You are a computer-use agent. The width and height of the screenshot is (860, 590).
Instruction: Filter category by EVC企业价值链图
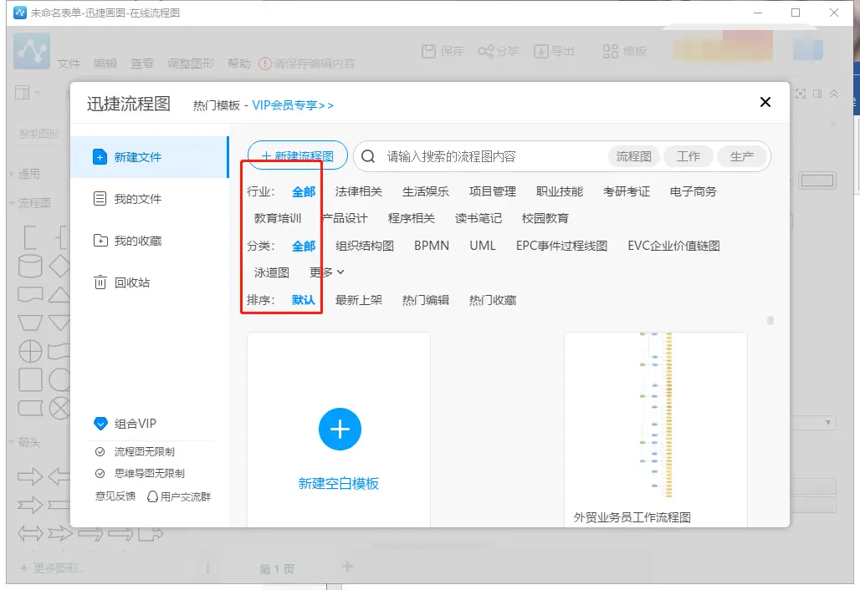click(x=673, y=246)
